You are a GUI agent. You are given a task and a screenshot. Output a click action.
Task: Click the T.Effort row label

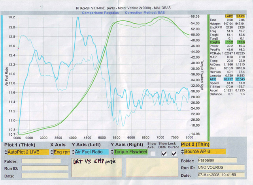click(x=215, y=87)
